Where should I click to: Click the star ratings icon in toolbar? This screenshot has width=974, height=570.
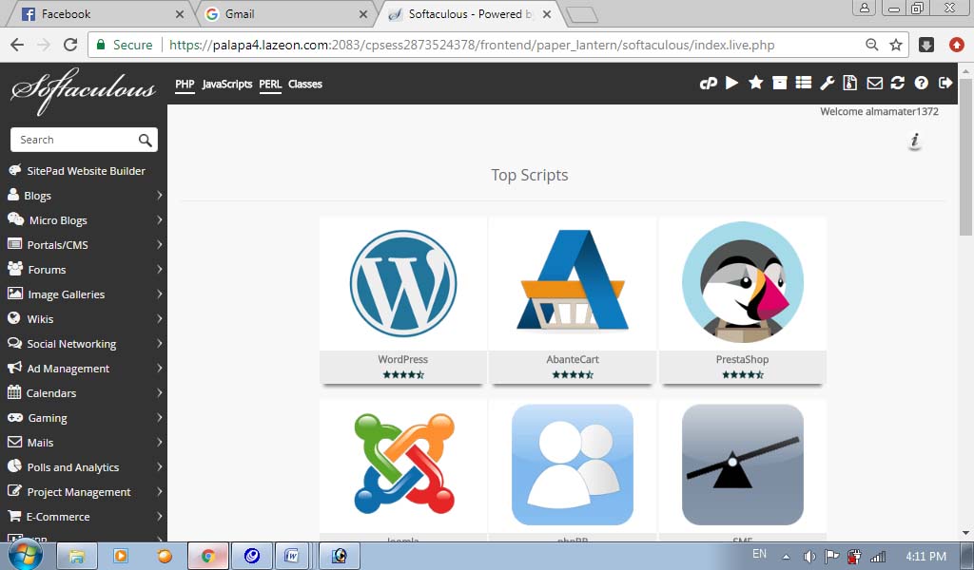(756, 84)
